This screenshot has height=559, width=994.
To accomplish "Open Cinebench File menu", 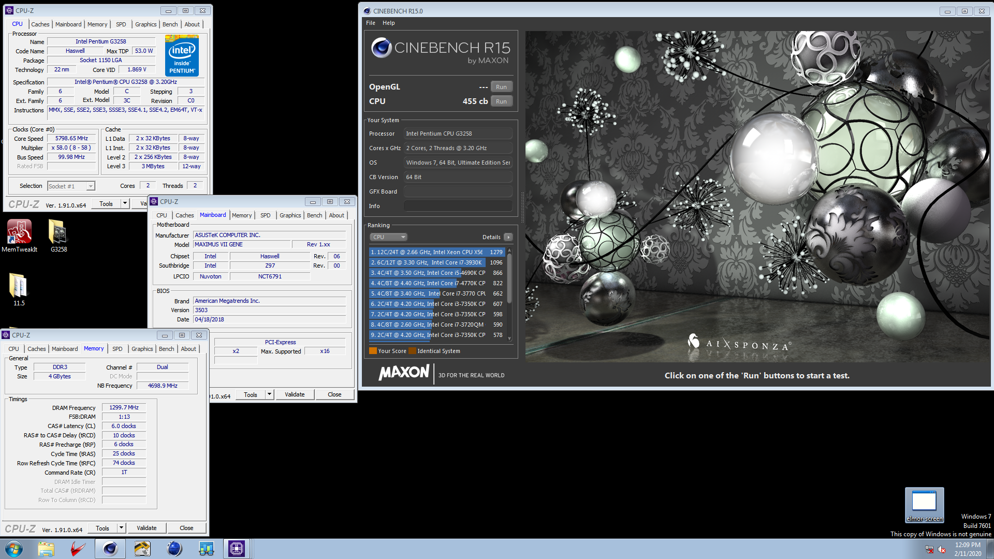I will 371,23.
